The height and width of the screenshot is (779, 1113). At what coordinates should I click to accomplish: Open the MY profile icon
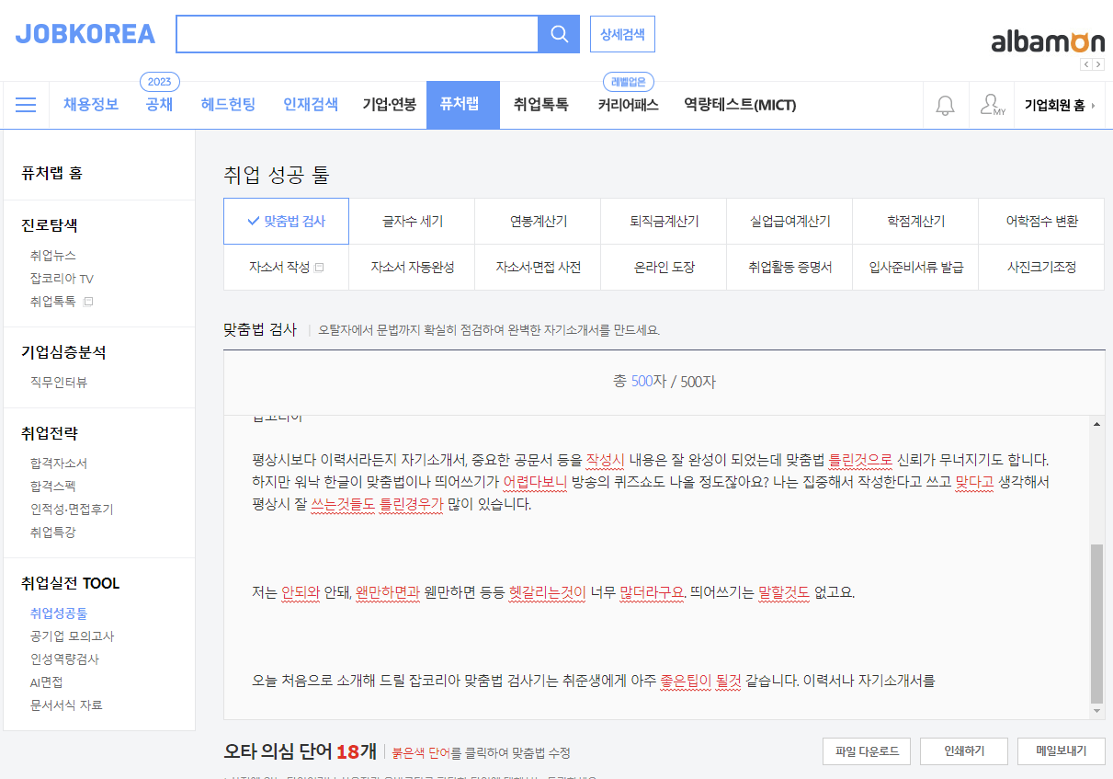tap(990, 104)
